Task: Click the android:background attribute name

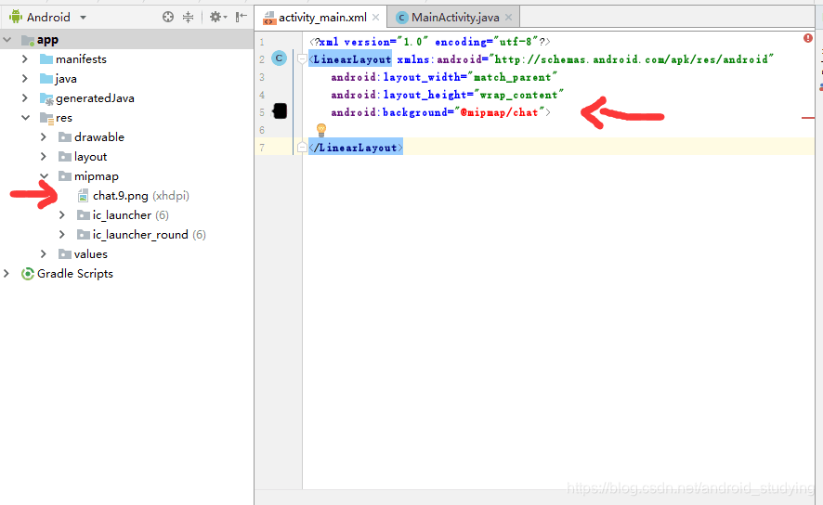Action: (389, 112)
